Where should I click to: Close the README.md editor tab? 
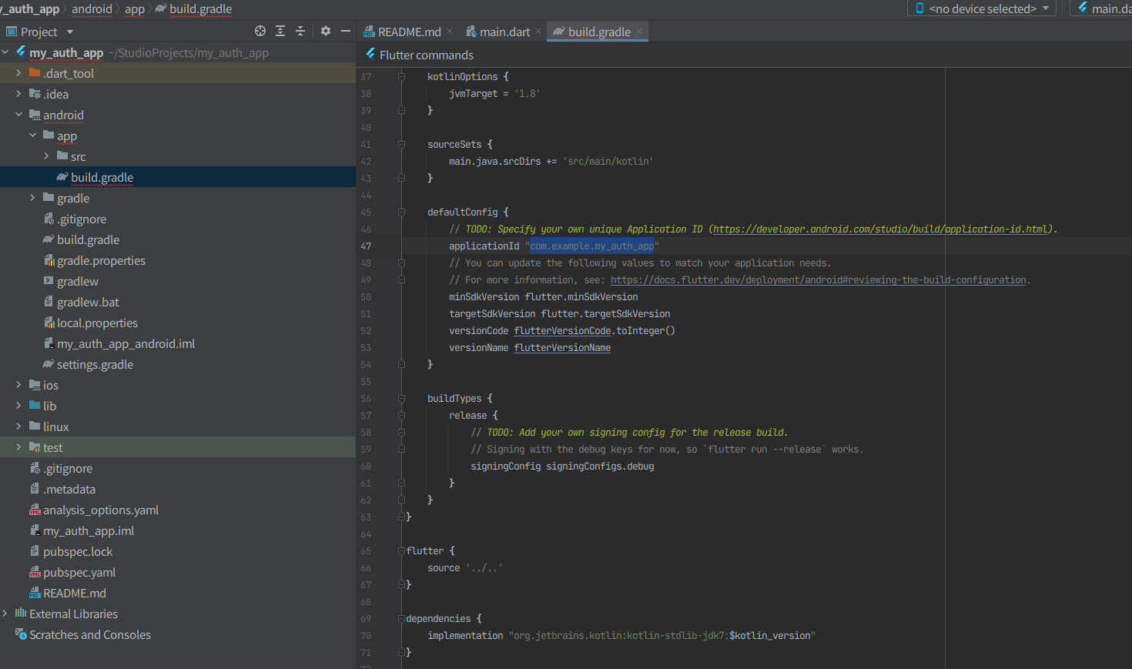450,32
